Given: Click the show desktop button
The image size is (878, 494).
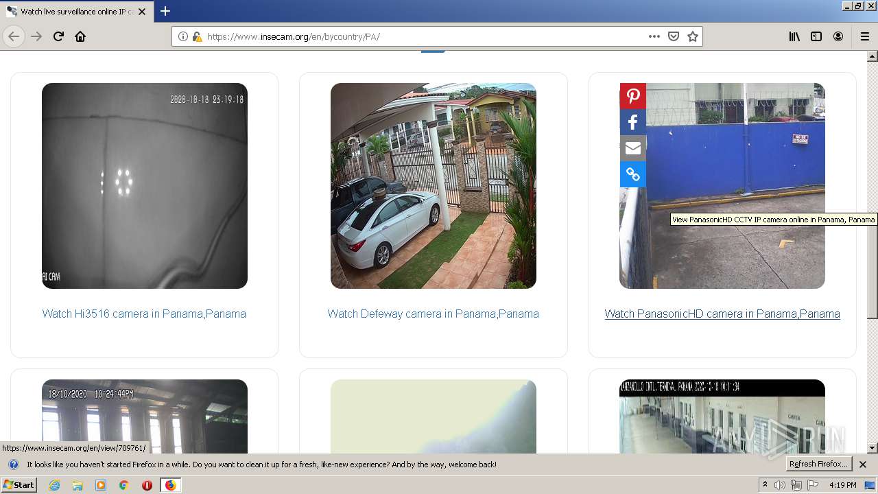Looking at the screenshot, I should (x=871, y=485).
